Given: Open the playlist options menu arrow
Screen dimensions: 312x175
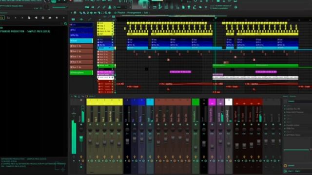Looking at the screenshot, I should (x=72, y=13).
